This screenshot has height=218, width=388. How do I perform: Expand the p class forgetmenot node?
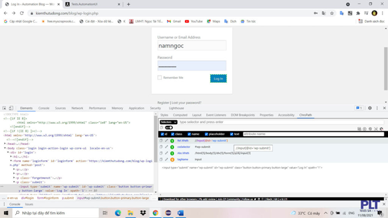(x=14, y=178)
